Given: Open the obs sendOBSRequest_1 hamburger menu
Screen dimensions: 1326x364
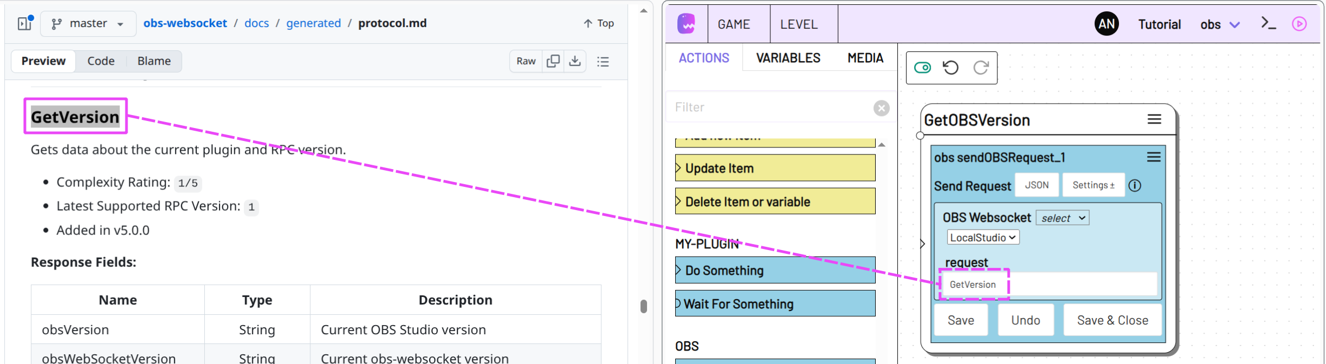Looking at the screenshot, I should click(x=1154, y=157).
